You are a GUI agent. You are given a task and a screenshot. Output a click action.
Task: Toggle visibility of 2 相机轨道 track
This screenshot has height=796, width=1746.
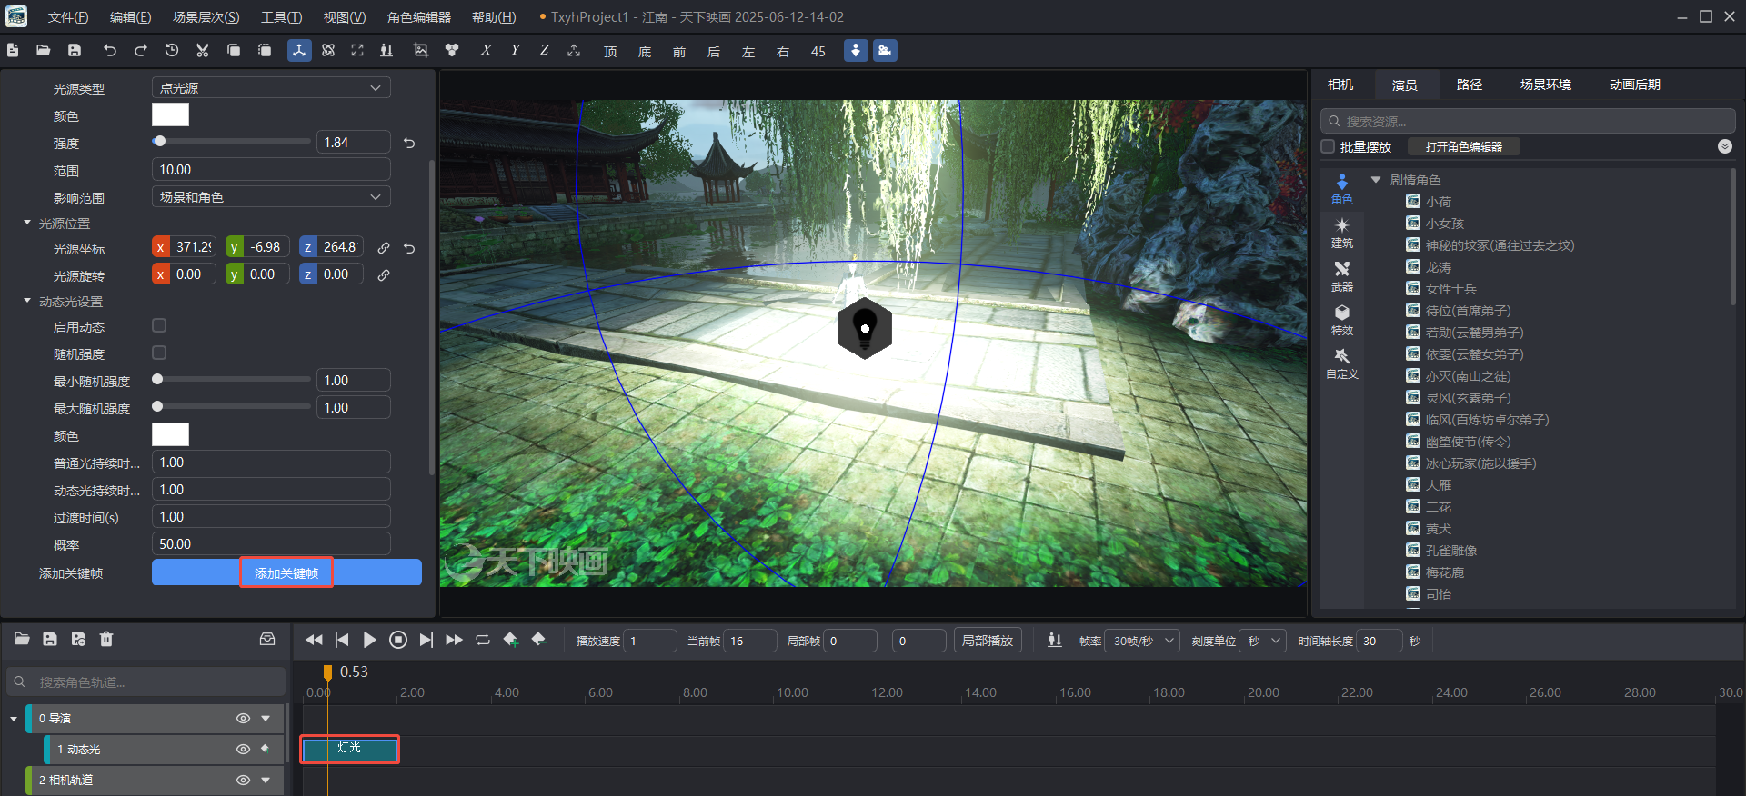[243, 780]
